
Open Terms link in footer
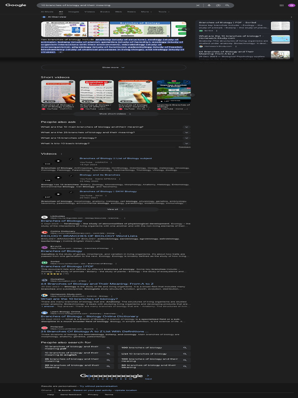click(x=109, y=395)
